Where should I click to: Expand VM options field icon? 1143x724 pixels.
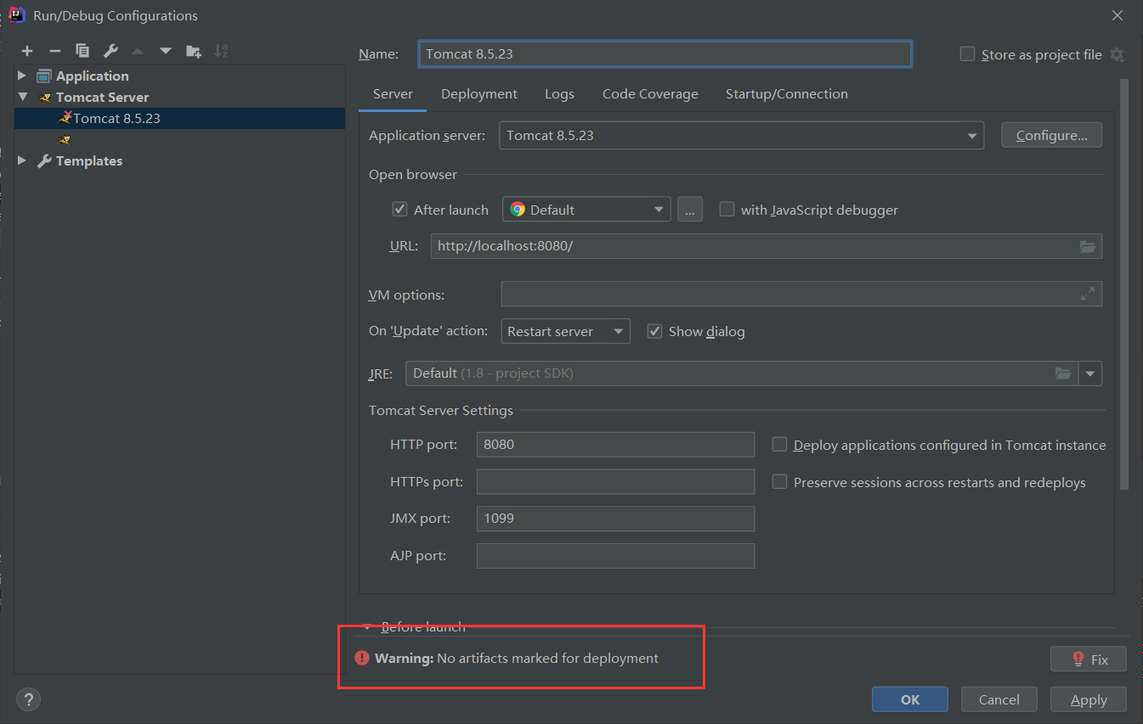[1088, 294]
